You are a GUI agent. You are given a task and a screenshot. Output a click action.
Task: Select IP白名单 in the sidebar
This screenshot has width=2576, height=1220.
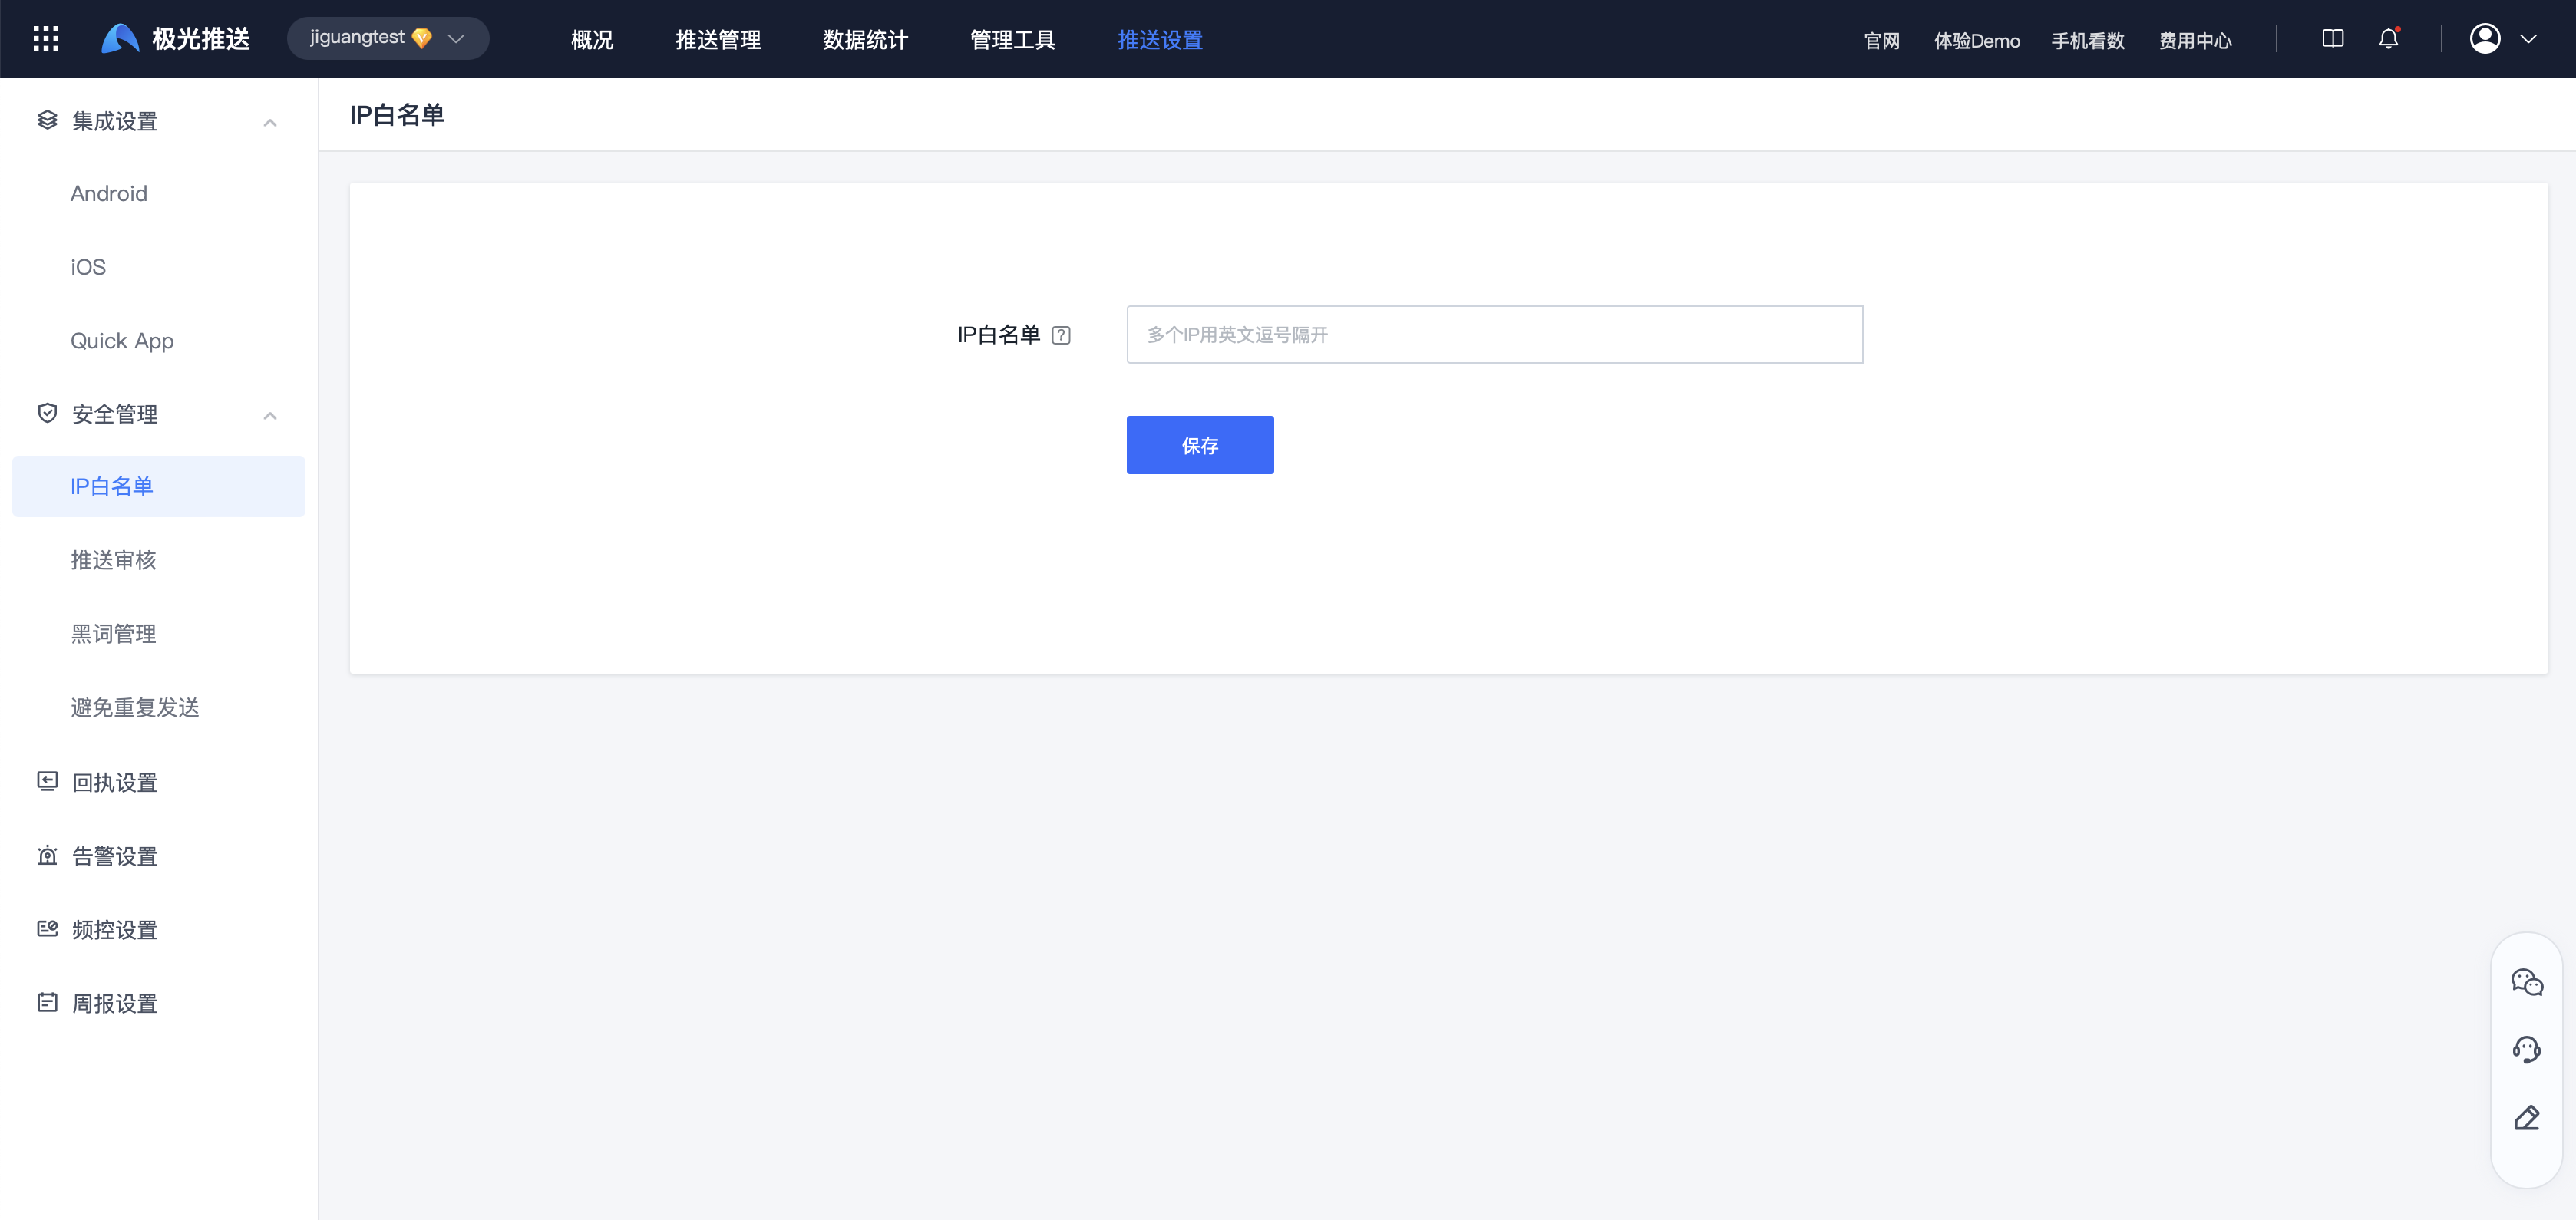159,486
